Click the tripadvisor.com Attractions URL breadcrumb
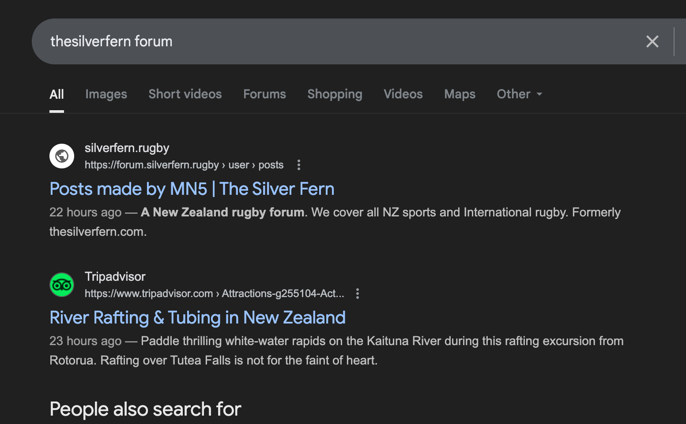 [x=215, y=294]
